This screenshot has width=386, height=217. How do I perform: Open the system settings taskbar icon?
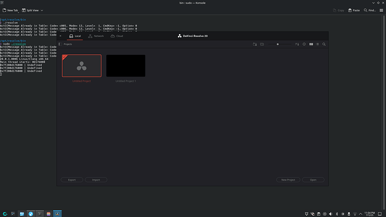(x=13, y=214)
